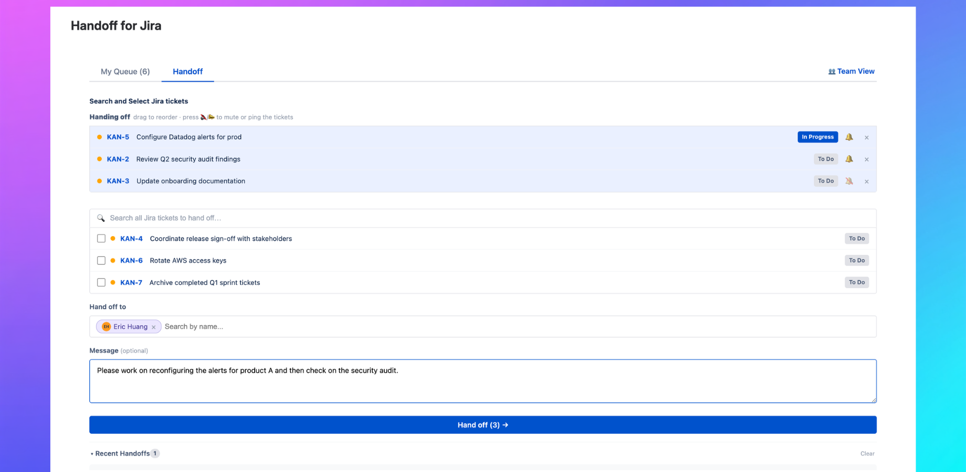Open Team View
The width and height of the screenshot is (966, 472).
(x=851, y=71)
